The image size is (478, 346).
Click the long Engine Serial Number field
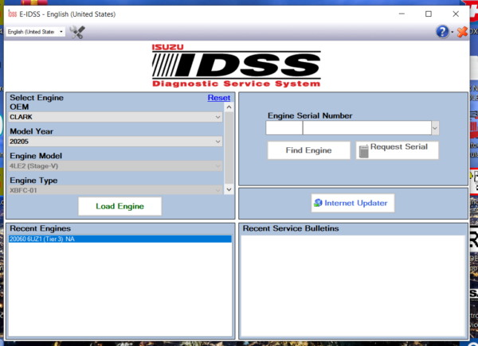[367, 128]
